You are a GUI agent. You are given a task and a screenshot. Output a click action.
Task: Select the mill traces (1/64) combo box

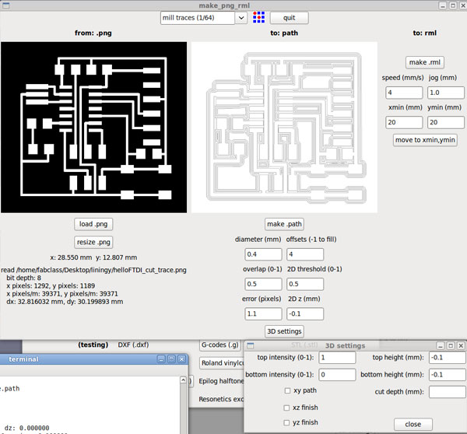[204, 18]
